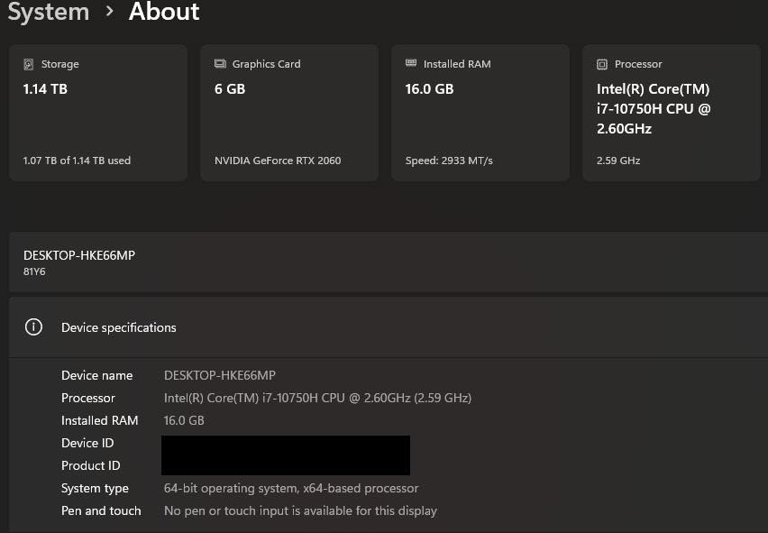Open the Graphics Card label

267,64
